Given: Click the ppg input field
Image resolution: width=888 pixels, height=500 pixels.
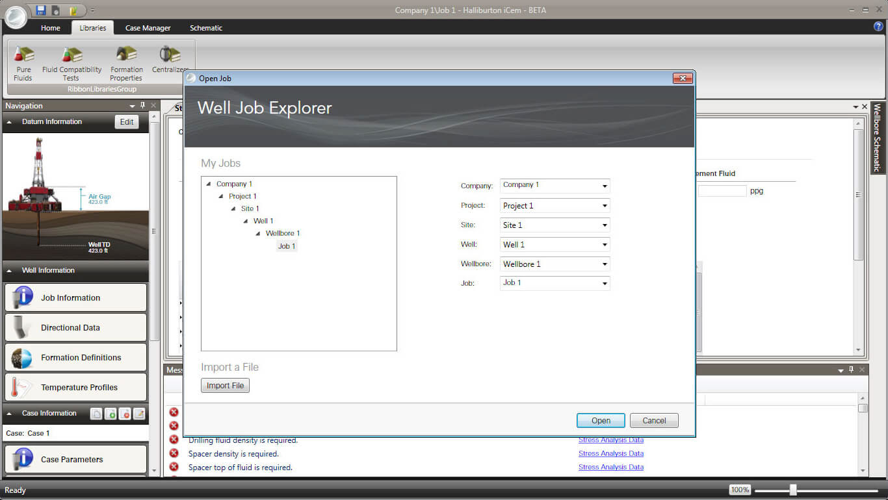Looking at the screenshot, I should click(722, 191).
